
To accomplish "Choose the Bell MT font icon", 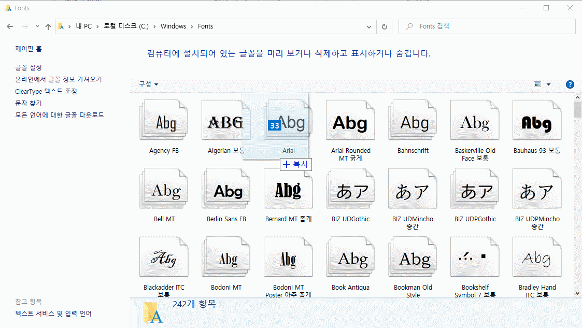I will point(164,189).
